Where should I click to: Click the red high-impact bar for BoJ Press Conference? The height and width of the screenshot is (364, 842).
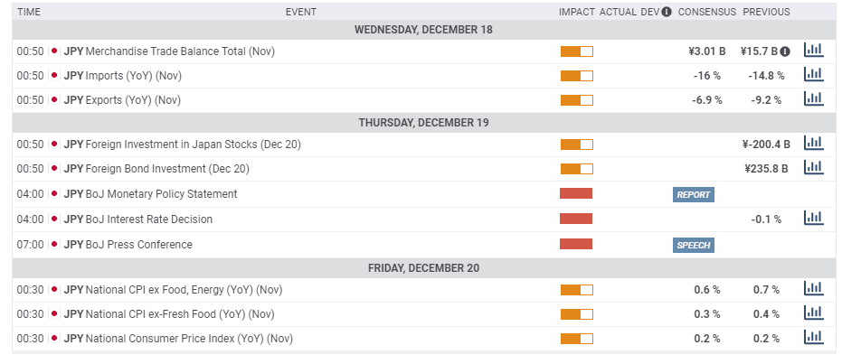pos(576,244)
